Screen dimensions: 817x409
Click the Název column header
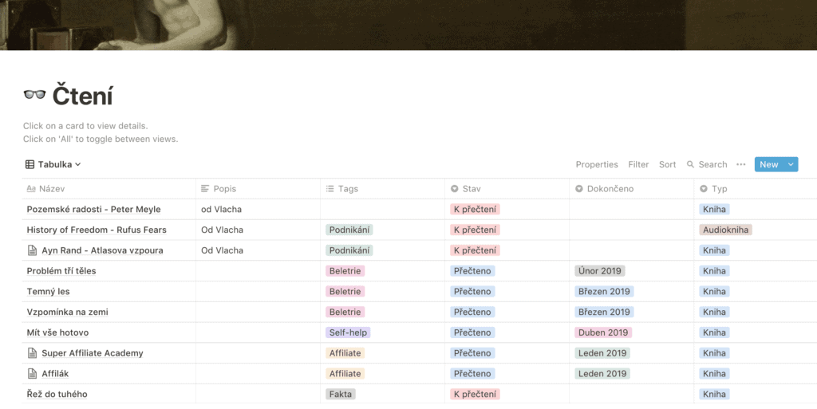(109, 189)
